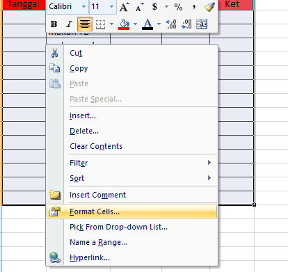
Task: Choose Clear Contents menu entry
Action: pos(132,146)
